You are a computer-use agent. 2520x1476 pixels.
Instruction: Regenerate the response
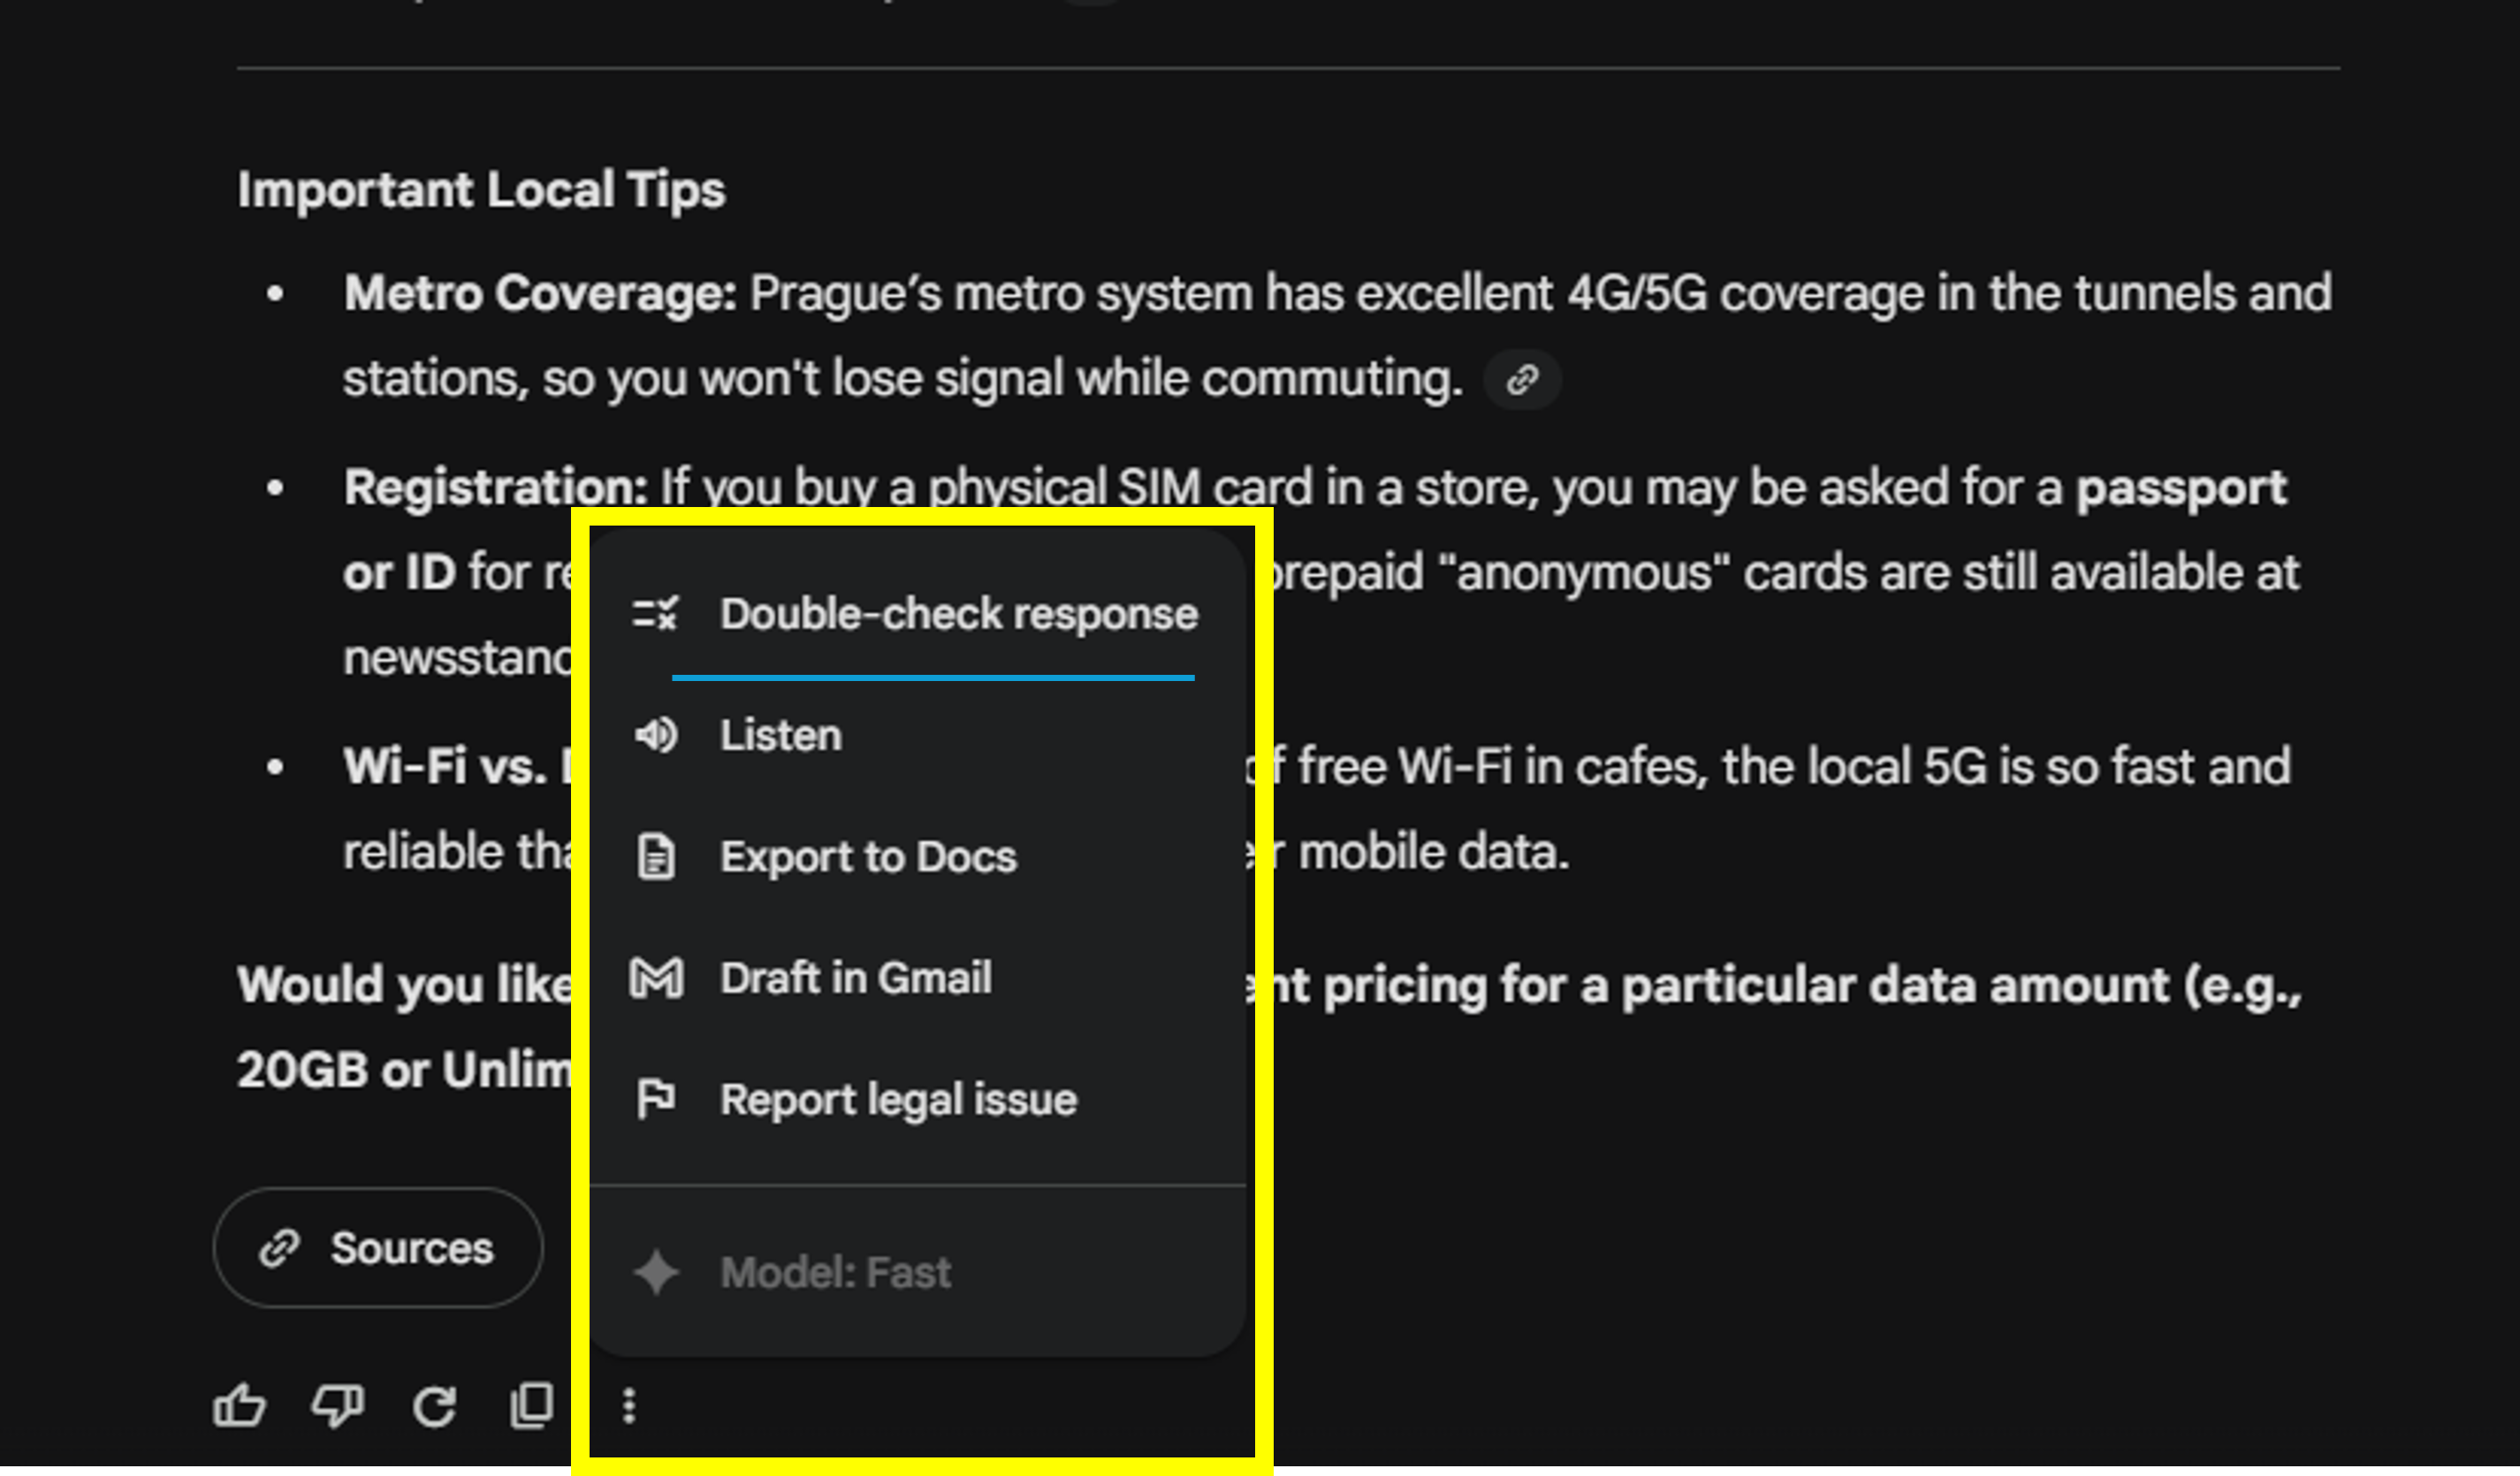[x=434, y=1405]
